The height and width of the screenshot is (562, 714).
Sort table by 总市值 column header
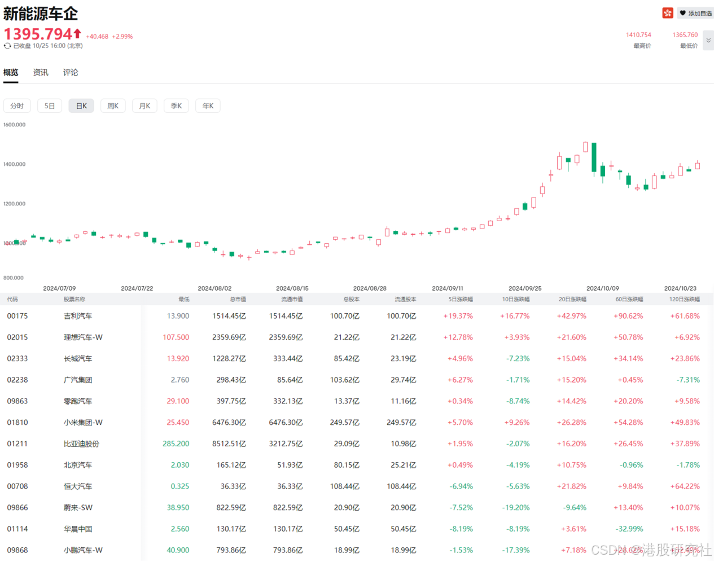(238, 299)
